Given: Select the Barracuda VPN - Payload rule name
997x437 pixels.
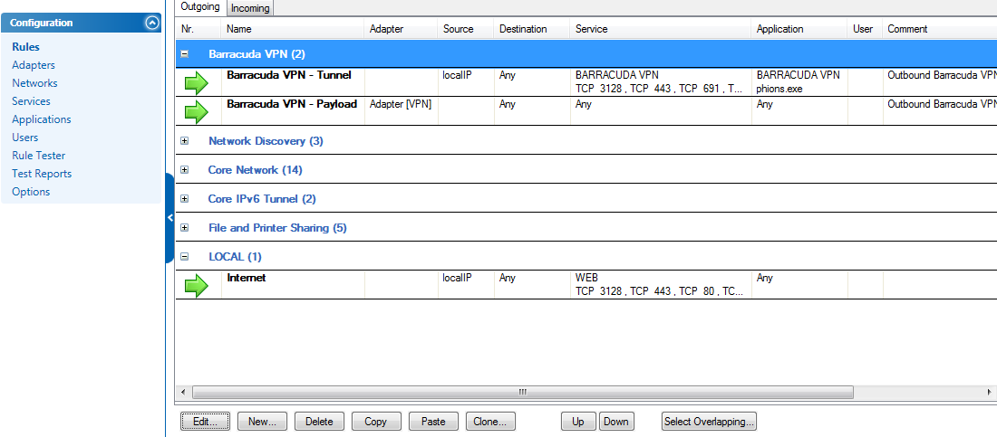Looking at the screenshot, I should [292, 103].
